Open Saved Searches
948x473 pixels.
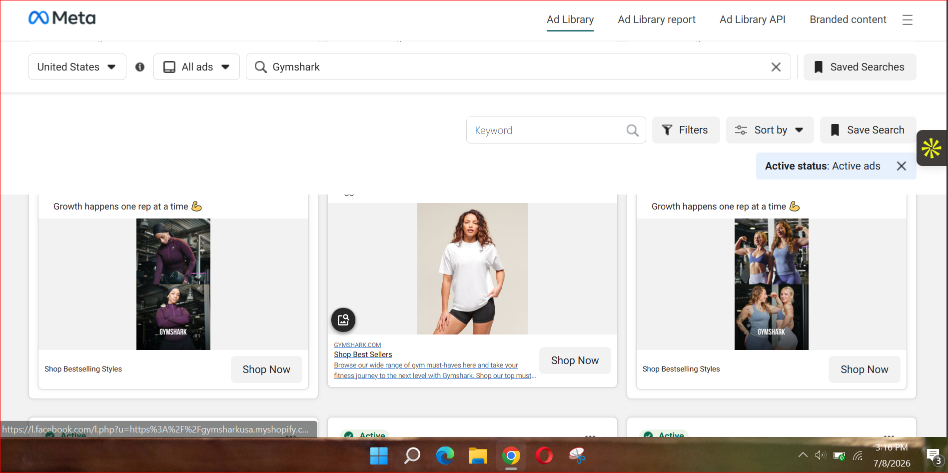point(860,67)
